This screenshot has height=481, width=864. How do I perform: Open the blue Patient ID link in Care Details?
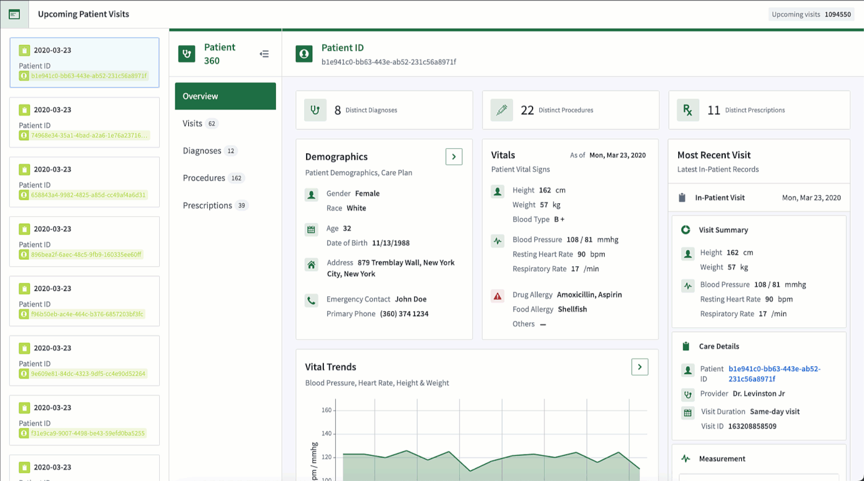coord(775,374)
